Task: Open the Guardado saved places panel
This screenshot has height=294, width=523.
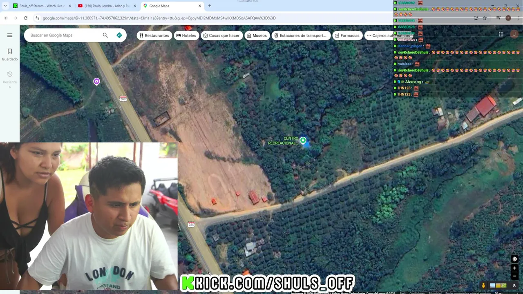Action: click(x=10, y=54)
